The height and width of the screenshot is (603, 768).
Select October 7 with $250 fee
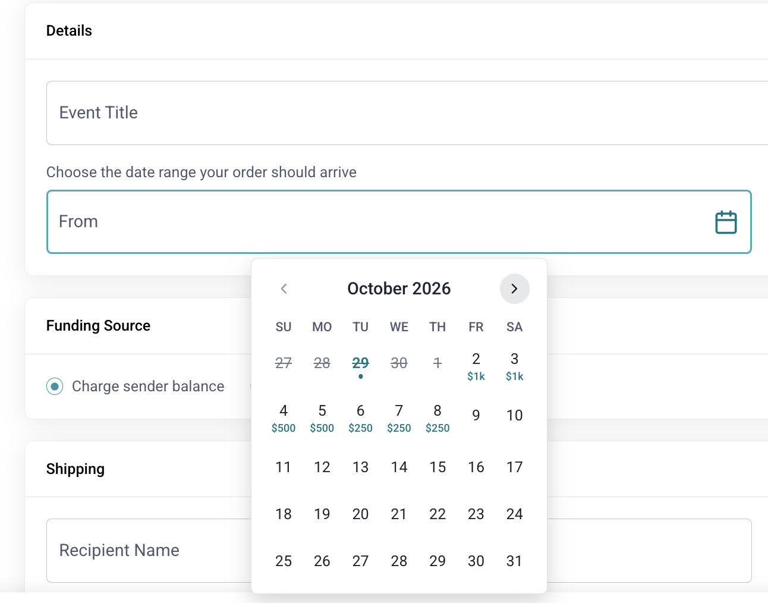399,418
